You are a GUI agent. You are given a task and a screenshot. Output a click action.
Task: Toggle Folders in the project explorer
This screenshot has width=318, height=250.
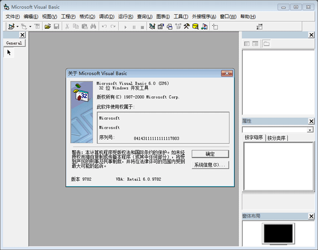(267, 44)
